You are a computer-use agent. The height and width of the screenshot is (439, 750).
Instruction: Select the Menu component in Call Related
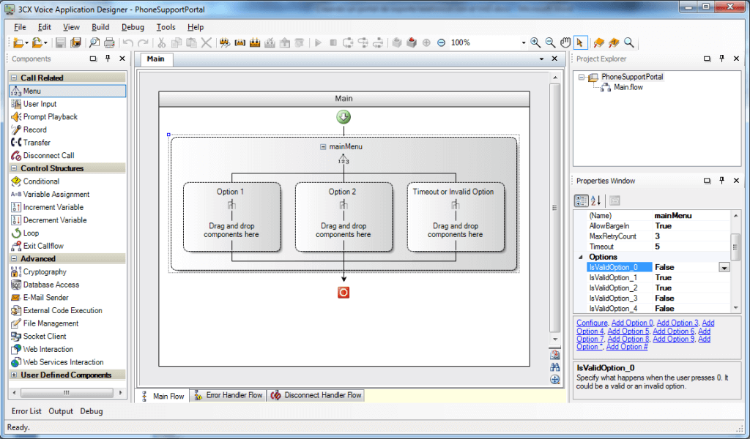click(67, 91)
